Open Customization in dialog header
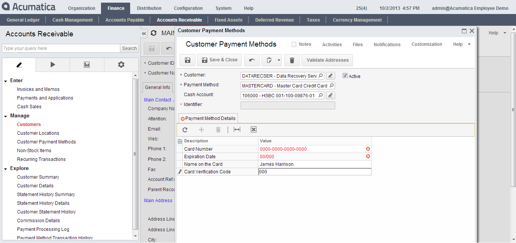 (x=427, y=44)
